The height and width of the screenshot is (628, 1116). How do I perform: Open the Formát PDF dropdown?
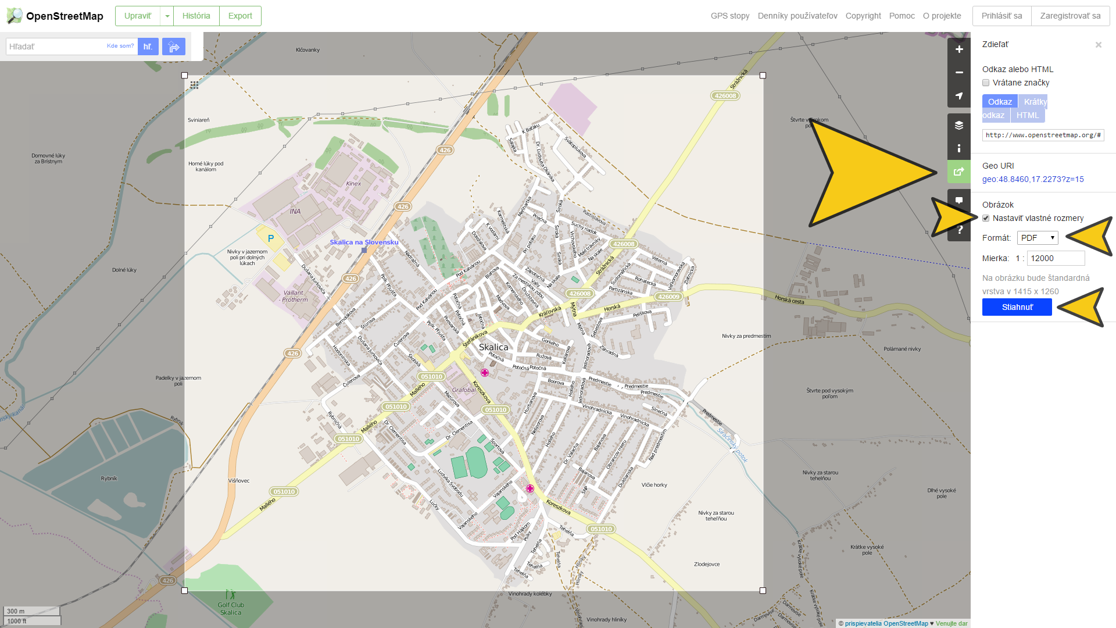[x=1038, y=238]
